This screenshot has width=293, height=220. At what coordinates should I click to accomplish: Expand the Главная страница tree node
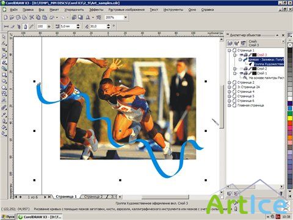230,106
